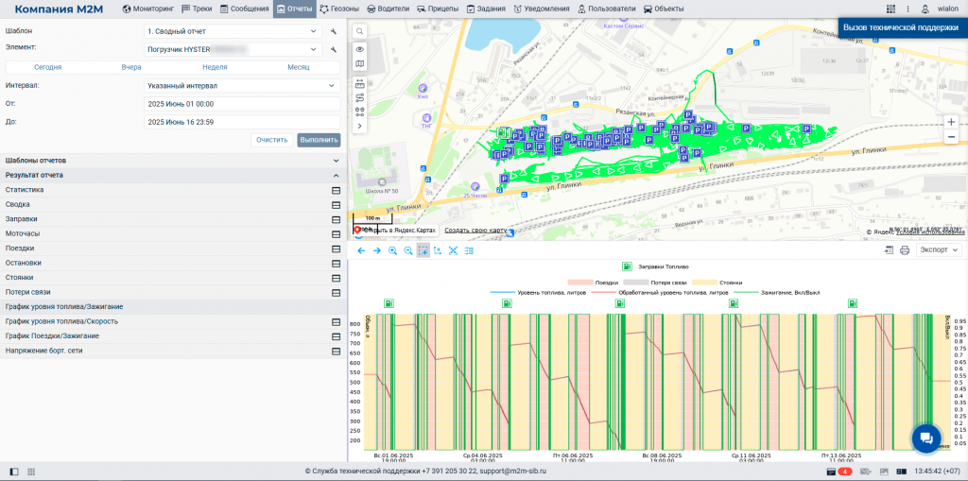Switch to the Сообщения tab
968x481 pixels.
(245, 9)
